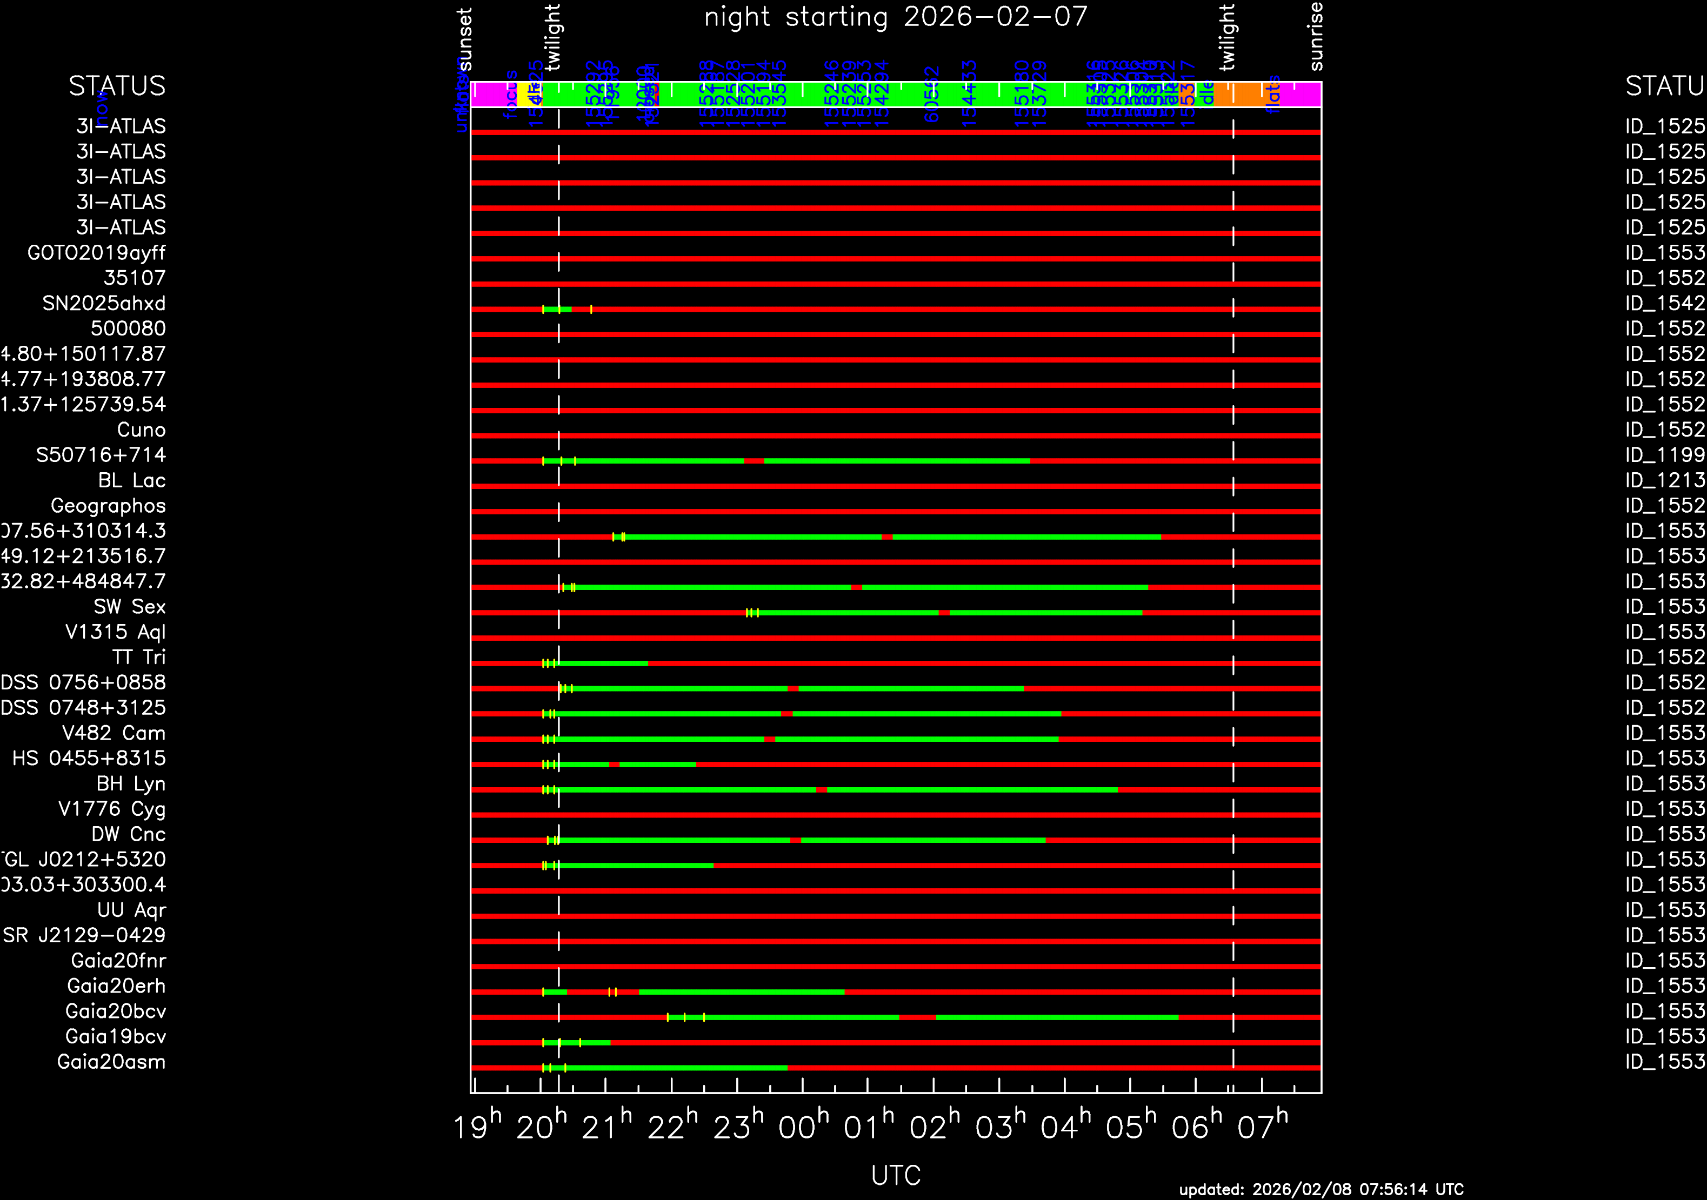Click the ID_1199 label on the right
The width and height of the screenshot is (1707, 1200).
coord(1665,455)
